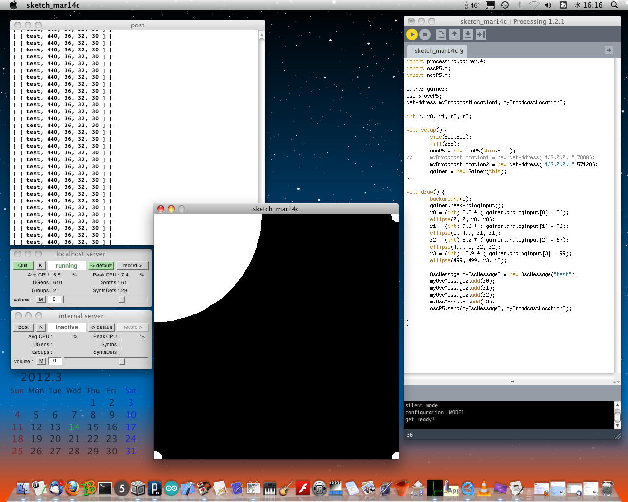Open the Apple menu
The height and width of the screenshot is (502, 628).
[13, 5]
